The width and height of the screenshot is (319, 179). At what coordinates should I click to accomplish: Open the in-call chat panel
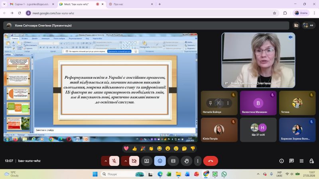(x=291, y=161)
